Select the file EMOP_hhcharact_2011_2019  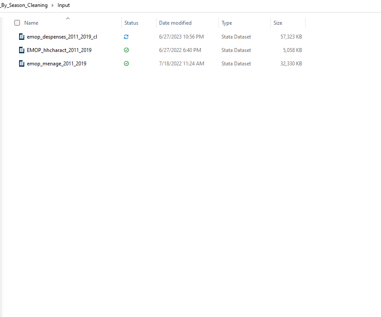click(x=59, y=50)
